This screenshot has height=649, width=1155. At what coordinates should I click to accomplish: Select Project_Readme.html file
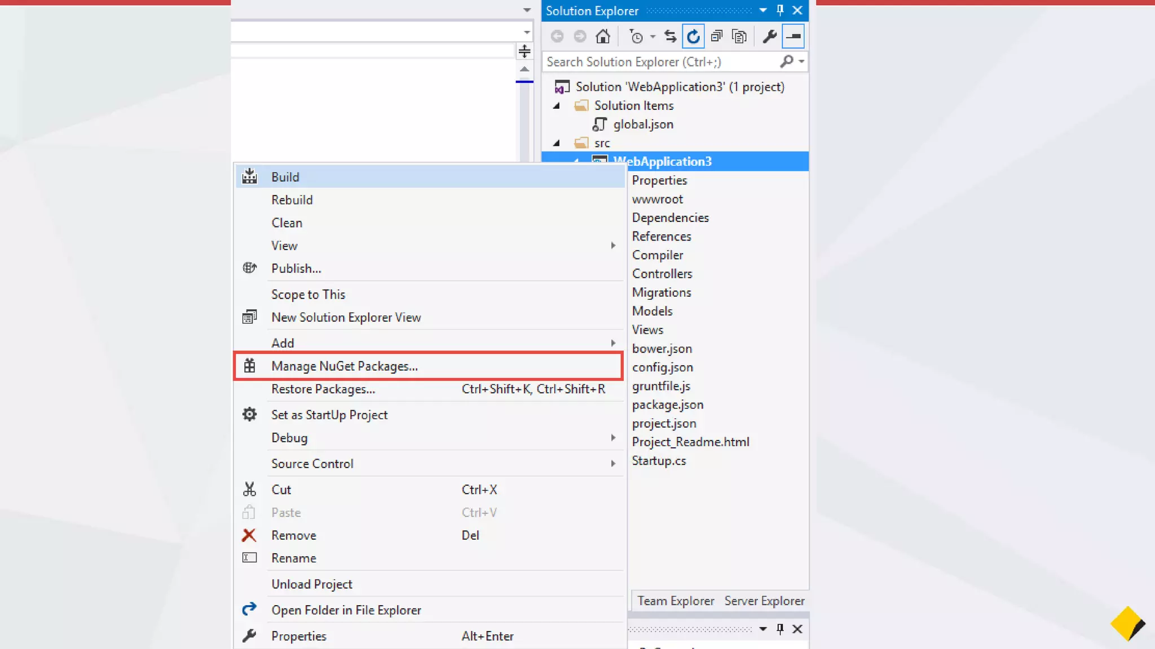point(690,442)
